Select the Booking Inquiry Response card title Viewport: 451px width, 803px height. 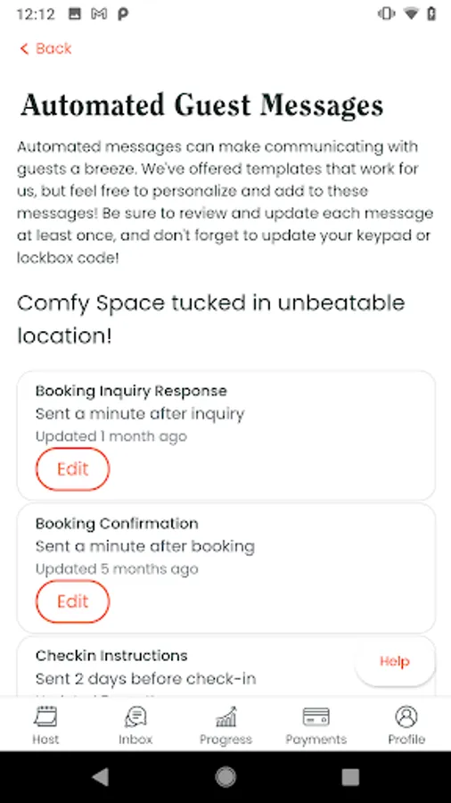click(x=131, y=391)
